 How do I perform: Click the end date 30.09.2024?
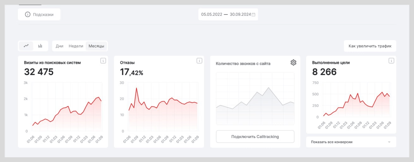pos(240,15)
